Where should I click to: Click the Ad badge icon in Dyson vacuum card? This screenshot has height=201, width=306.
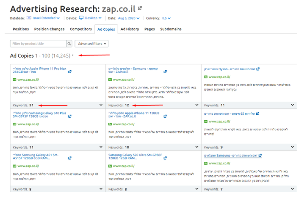[206, 77]
